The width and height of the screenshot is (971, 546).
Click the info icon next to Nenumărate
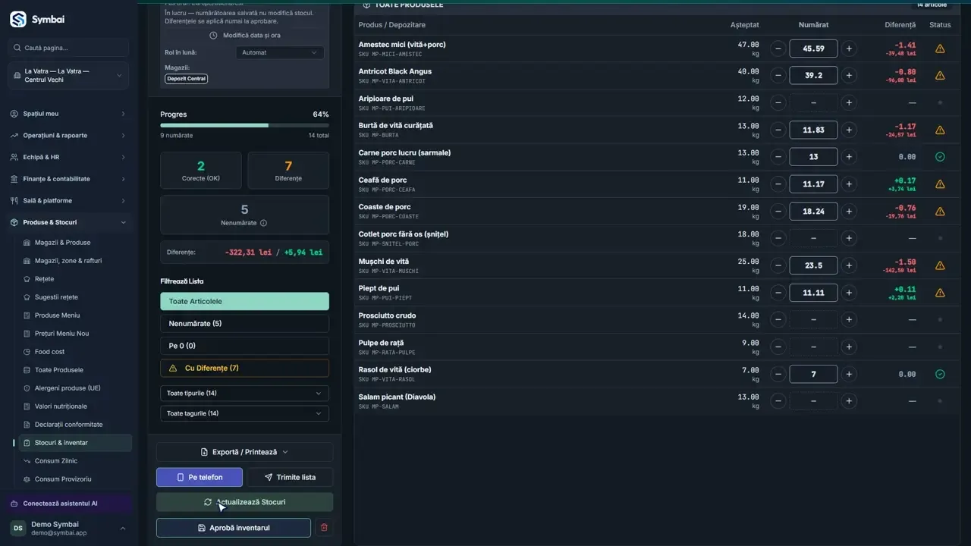(x=263, y=223)
